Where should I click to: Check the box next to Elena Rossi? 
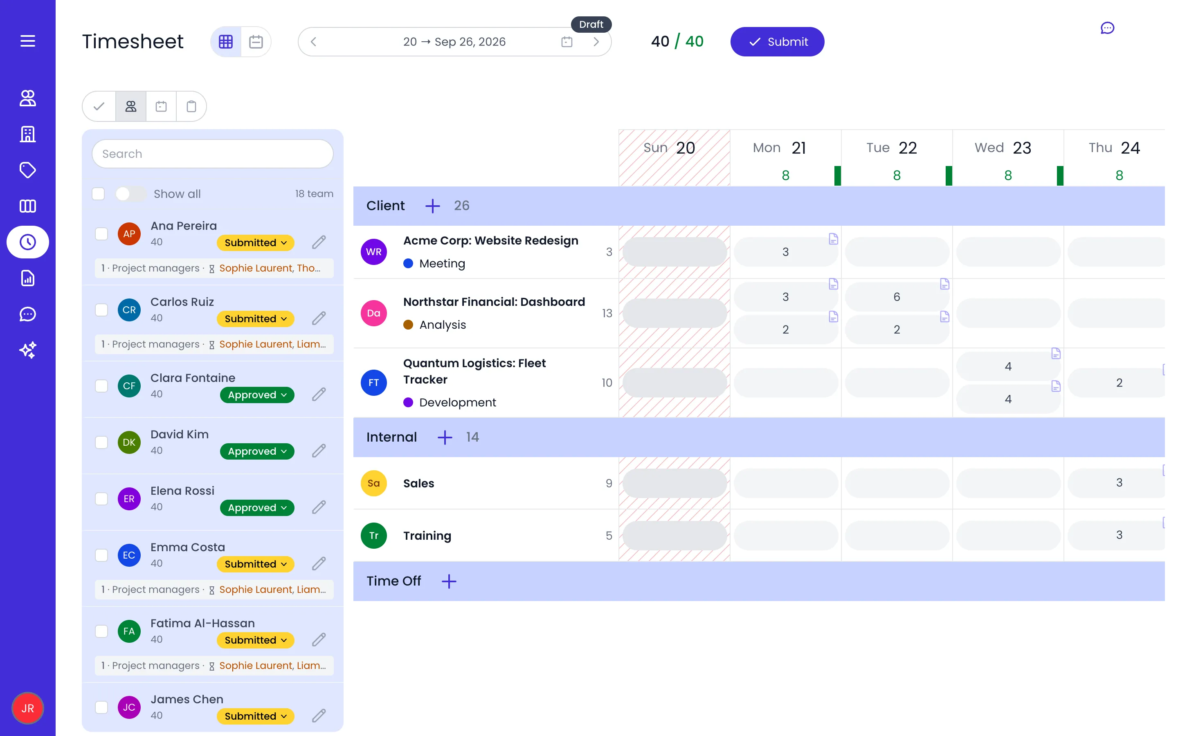[x=101, y=499]
